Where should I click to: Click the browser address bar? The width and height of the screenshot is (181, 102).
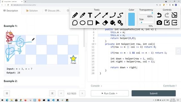tap(83, 5)
